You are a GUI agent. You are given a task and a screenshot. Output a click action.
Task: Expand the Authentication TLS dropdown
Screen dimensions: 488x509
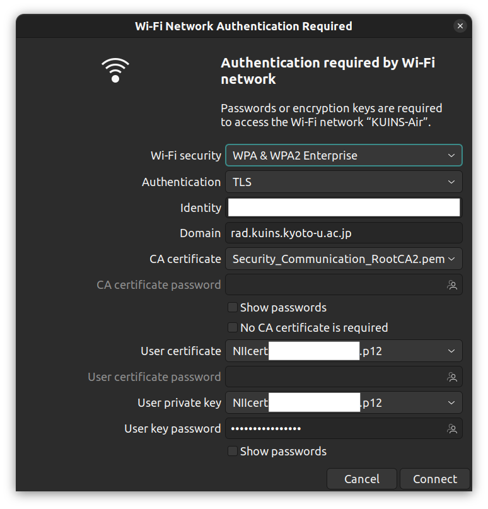tap(344, 182)
